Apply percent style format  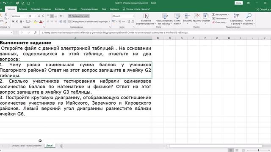click(x=119, y=22)
